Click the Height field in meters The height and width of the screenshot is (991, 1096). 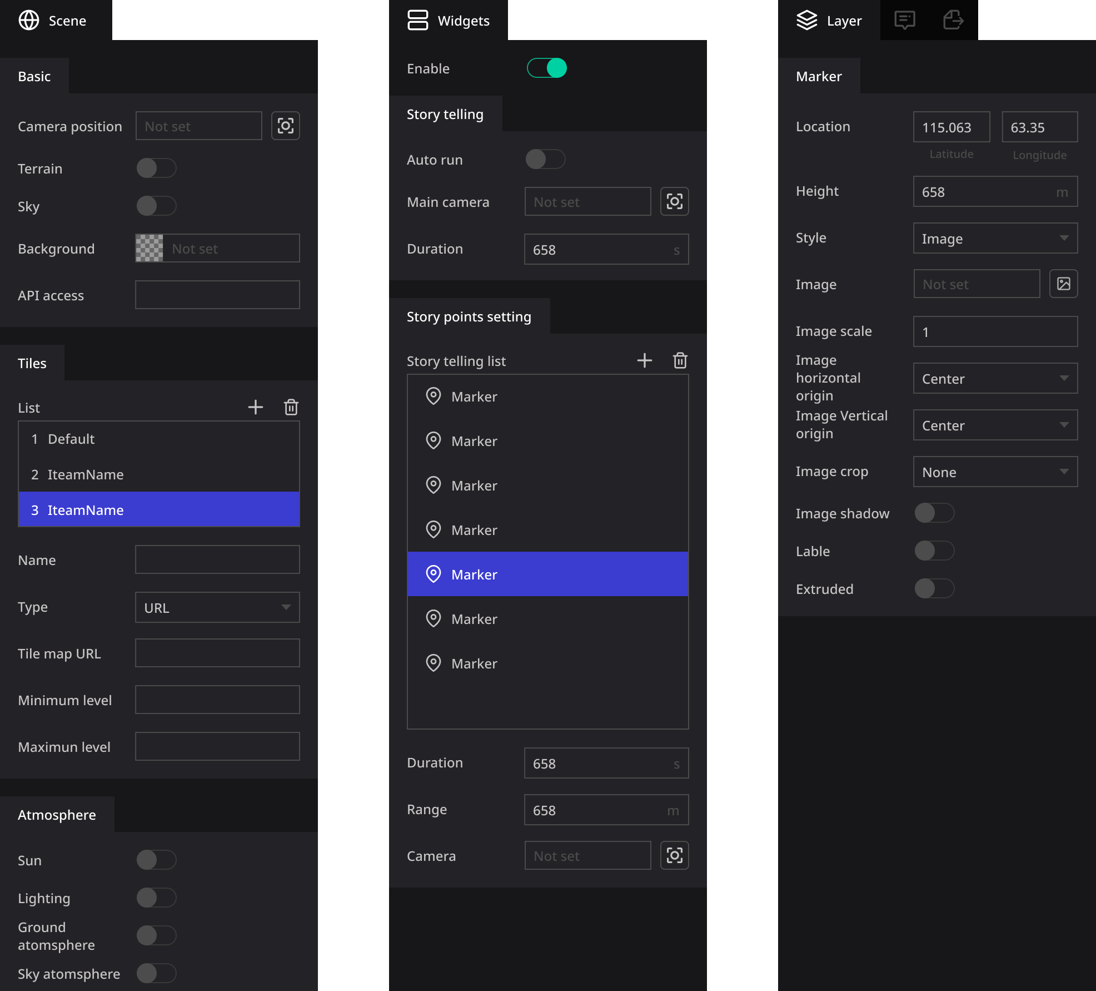tap(996, 191)
